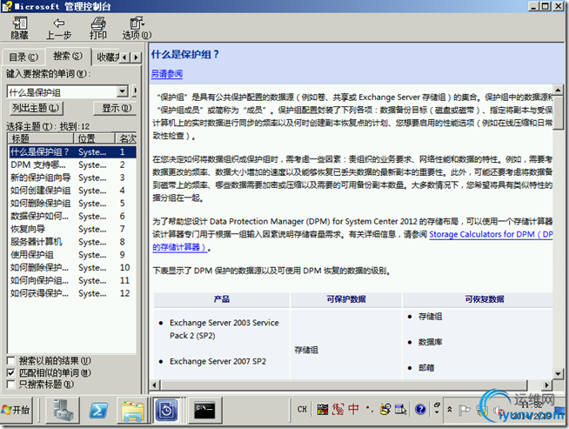Select topic 恢复向导
The image size is (569, 429).
point(72,229)
